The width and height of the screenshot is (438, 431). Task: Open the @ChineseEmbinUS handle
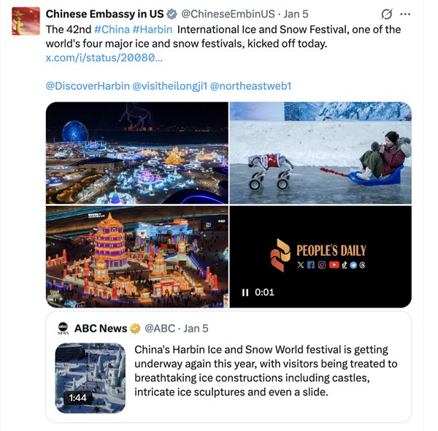point(228,14)
